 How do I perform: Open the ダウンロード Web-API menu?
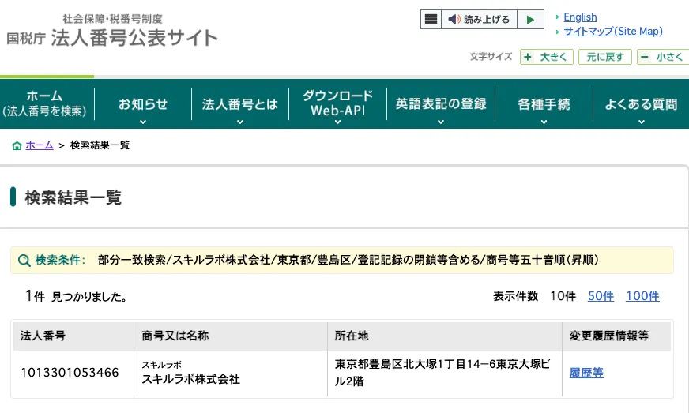pos(337,103)
